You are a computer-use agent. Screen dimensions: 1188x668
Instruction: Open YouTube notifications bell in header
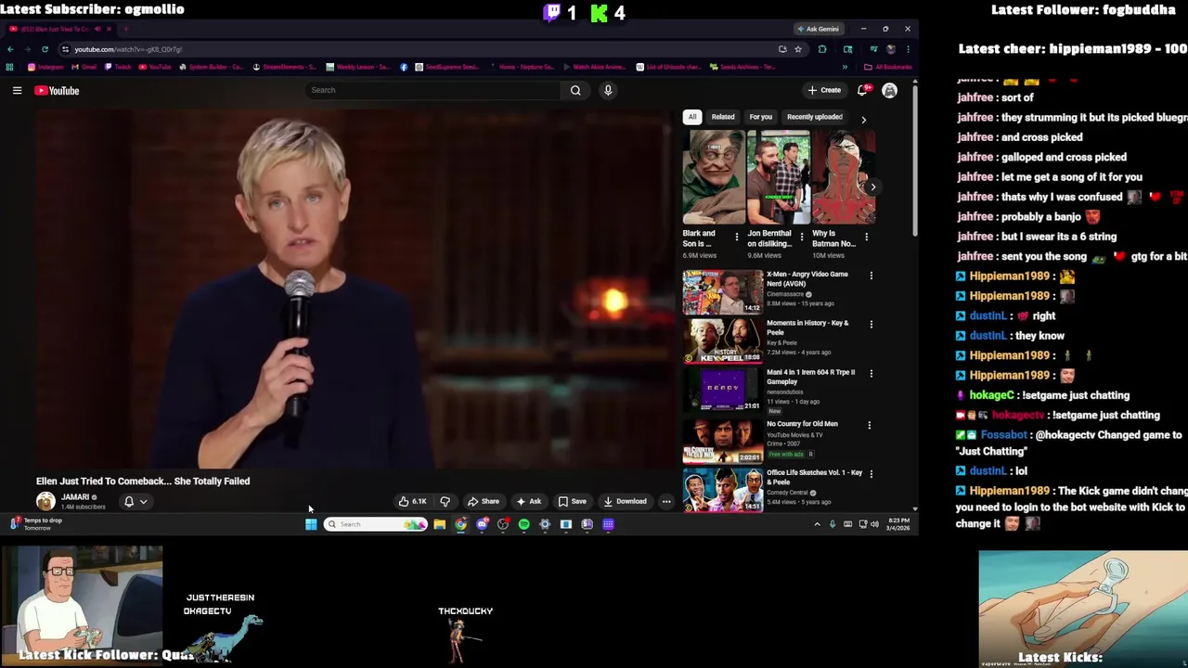point(862,90)
